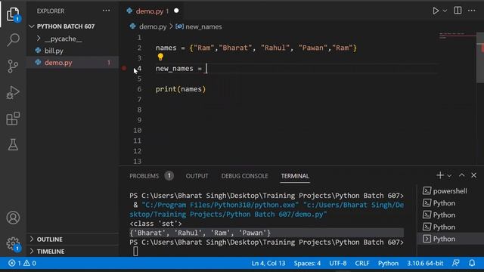Open errors and warnings status item

click(x=22, y=263)
